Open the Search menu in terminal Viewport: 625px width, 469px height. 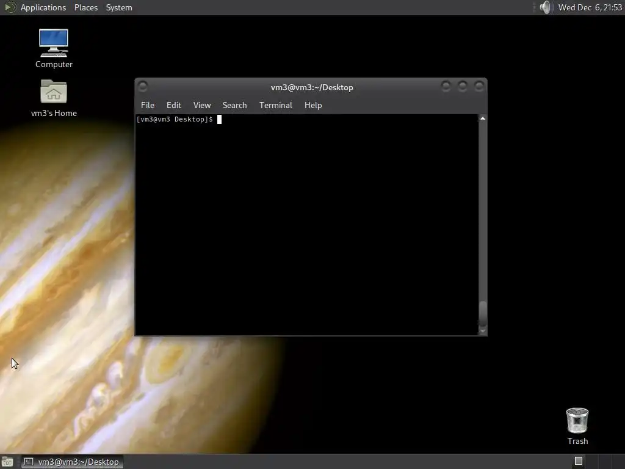pyautogui.click(x=235, y=105)
